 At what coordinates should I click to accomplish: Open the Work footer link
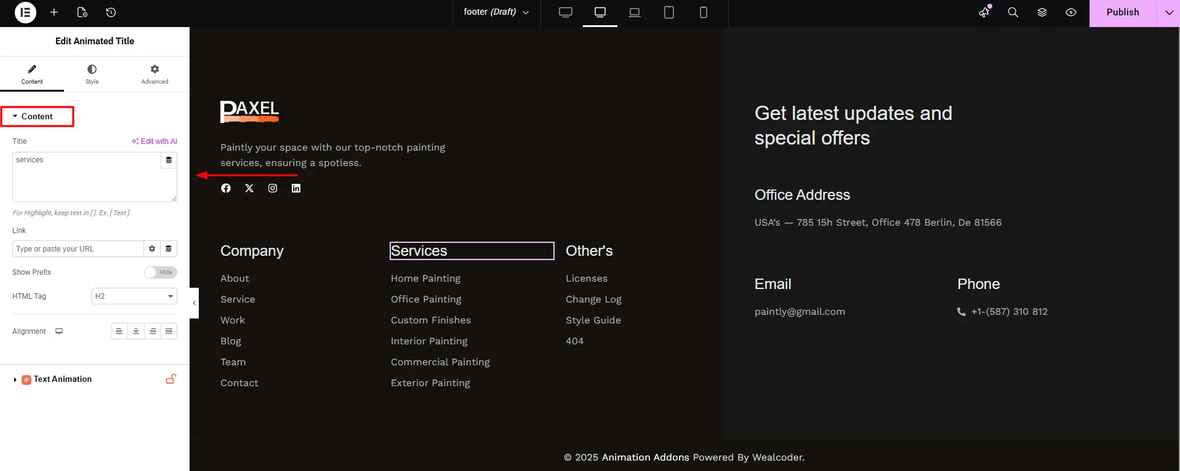click(x=233, y=320)
